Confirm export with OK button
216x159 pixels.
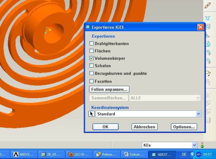105,127
